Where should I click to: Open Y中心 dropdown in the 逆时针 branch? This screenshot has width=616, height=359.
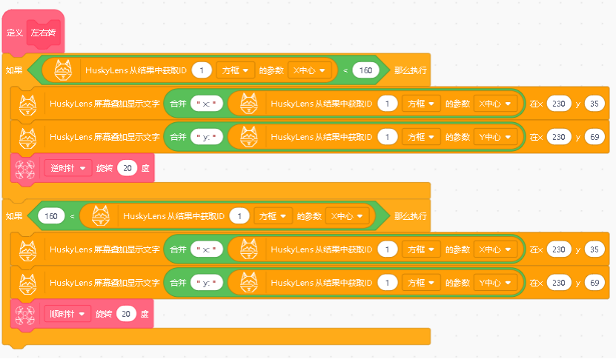click(495, 137)
